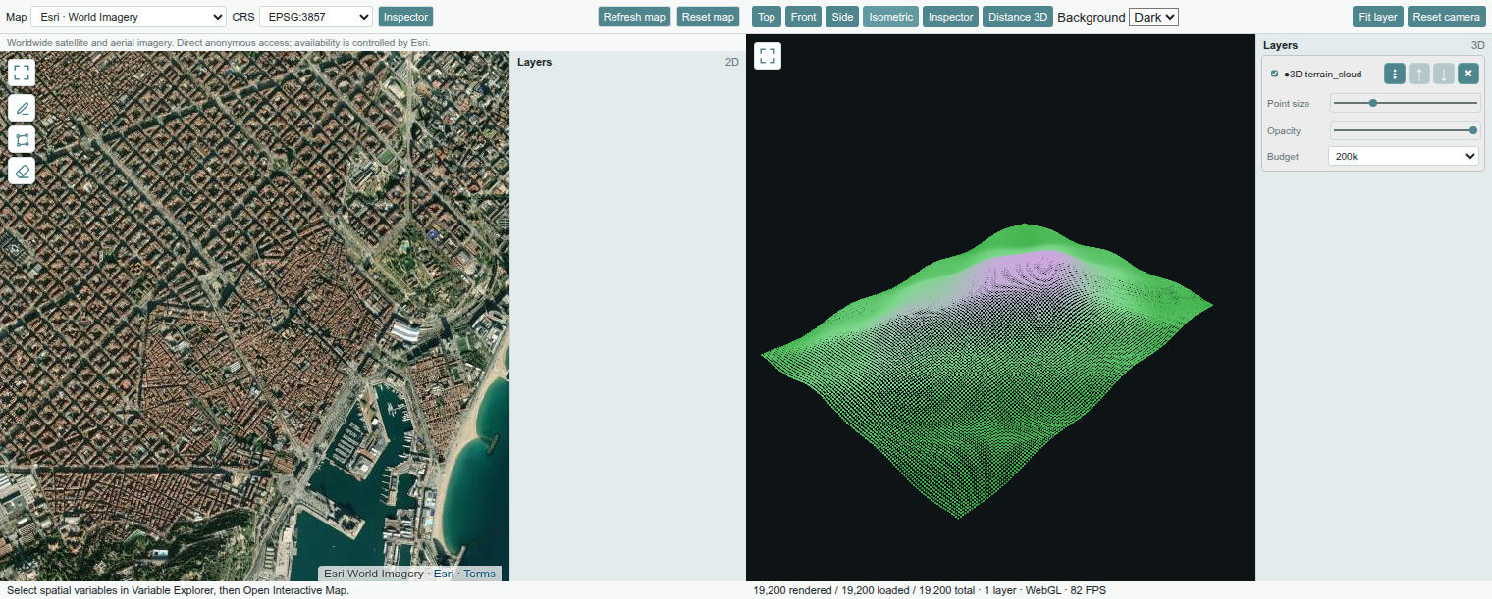Image resolution: width=1492 pixels, height=599 pixels.
Task: Switch to the Side camera view
Action: coord(842,17)
